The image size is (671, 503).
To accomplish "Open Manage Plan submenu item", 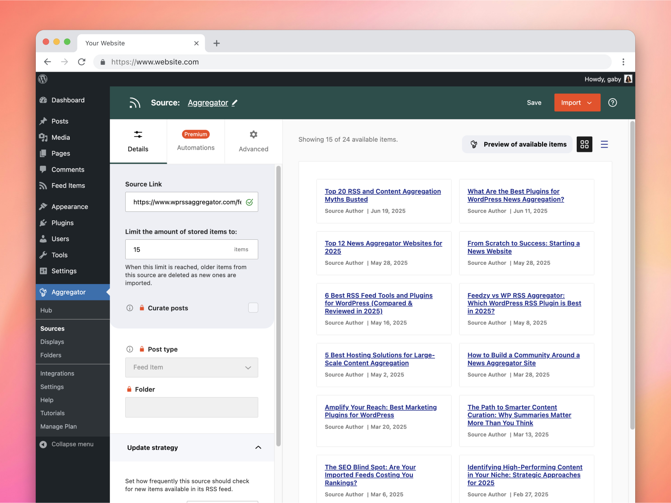I will coord(59,426).
